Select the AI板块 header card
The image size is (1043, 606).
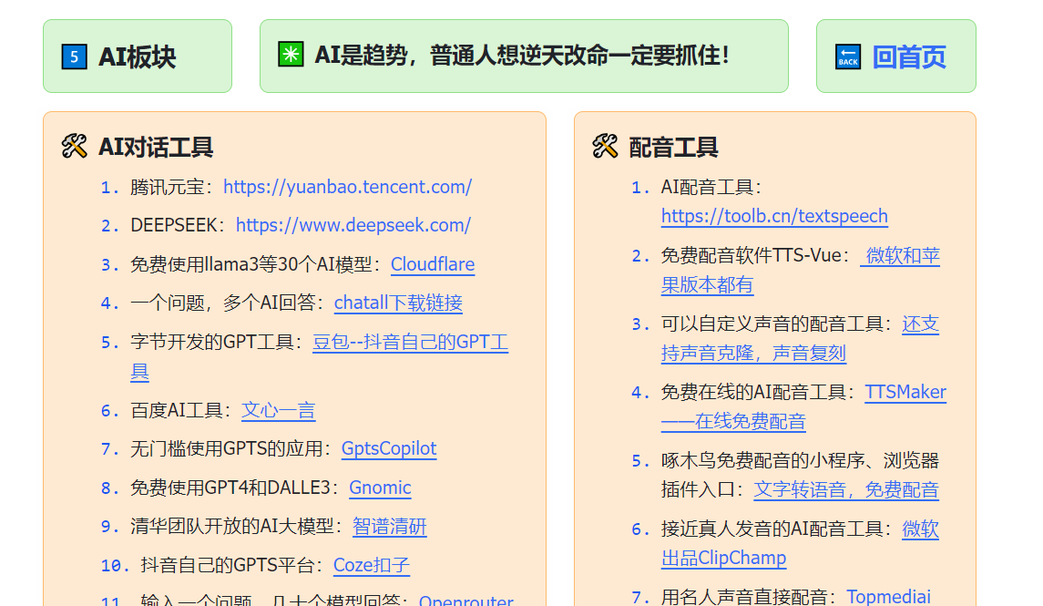(x=138, y=56)
